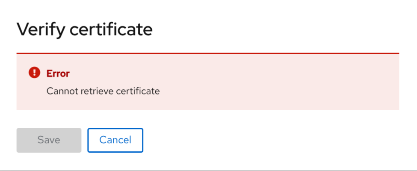The height and width of the screenshot is (171, 417).
Task: Click the bold red "Error" label
Action: (x=58, y=74)
